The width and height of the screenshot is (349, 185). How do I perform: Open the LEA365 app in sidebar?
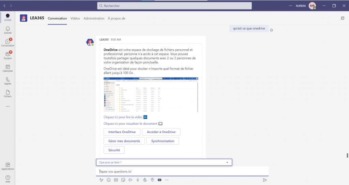[7, 17]
